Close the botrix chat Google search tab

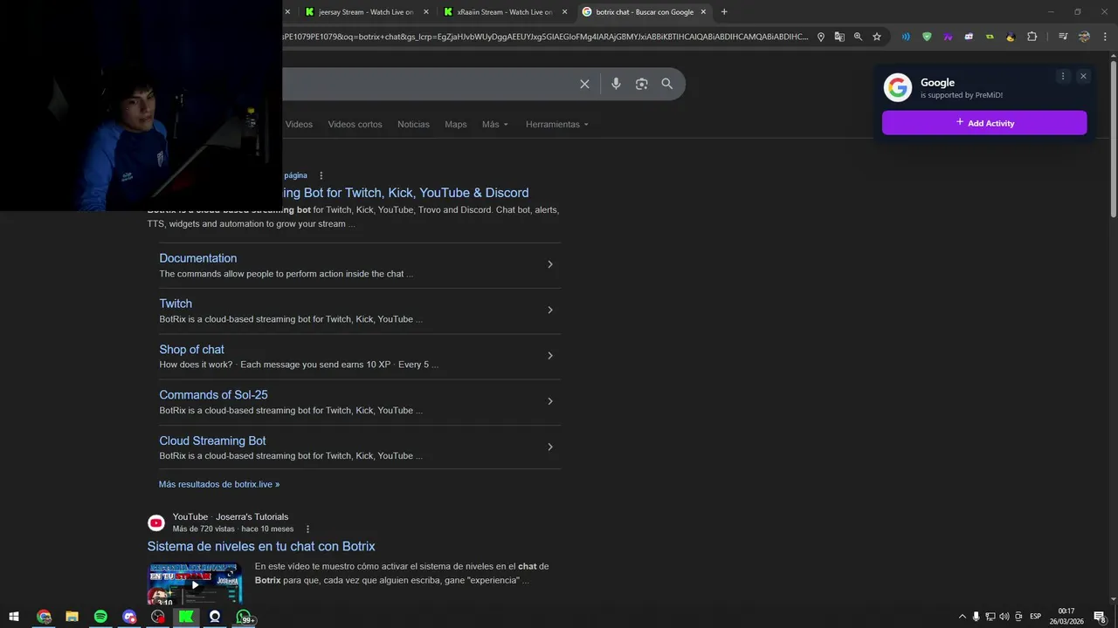(703, 12)
